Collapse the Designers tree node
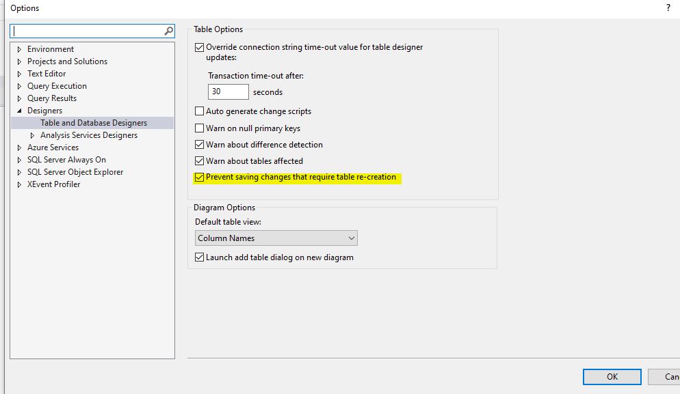 coord(20,111)
